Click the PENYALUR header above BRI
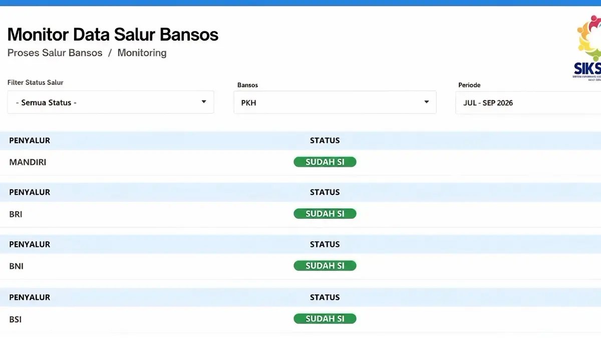Viewport: 601px width, 338px height. [x=30, y=192]
